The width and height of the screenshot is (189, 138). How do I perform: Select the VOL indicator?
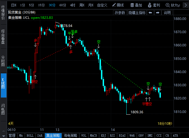pos(84,135)
